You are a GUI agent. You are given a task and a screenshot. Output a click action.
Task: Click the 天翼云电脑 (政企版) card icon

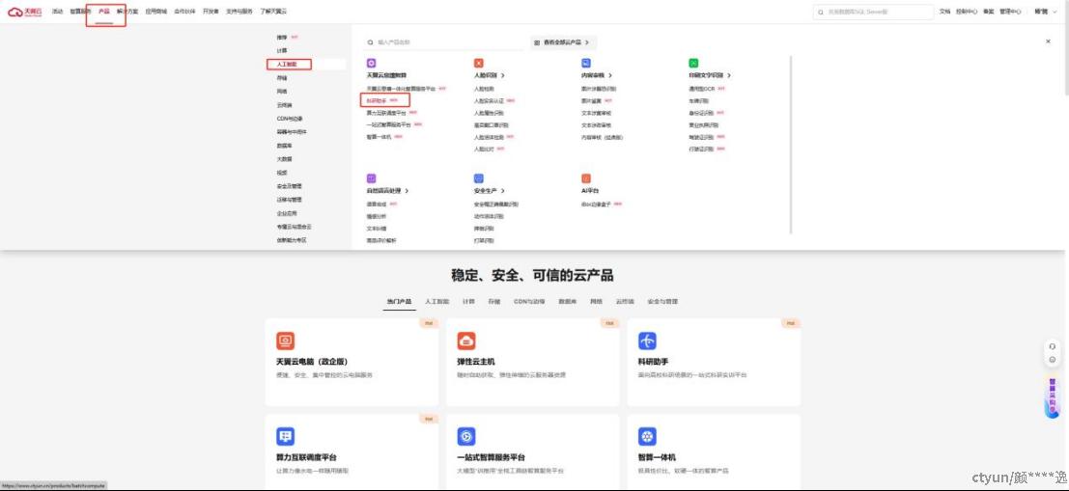285,341
